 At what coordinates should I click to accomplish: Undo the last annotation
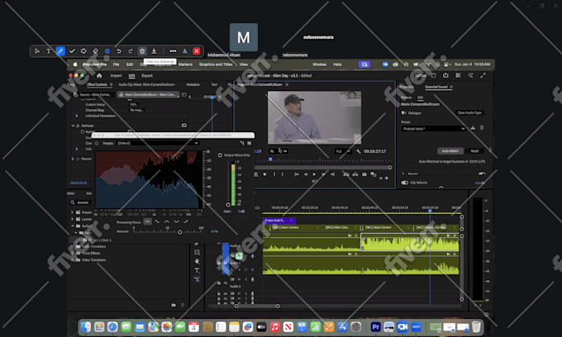pos(119,51)
